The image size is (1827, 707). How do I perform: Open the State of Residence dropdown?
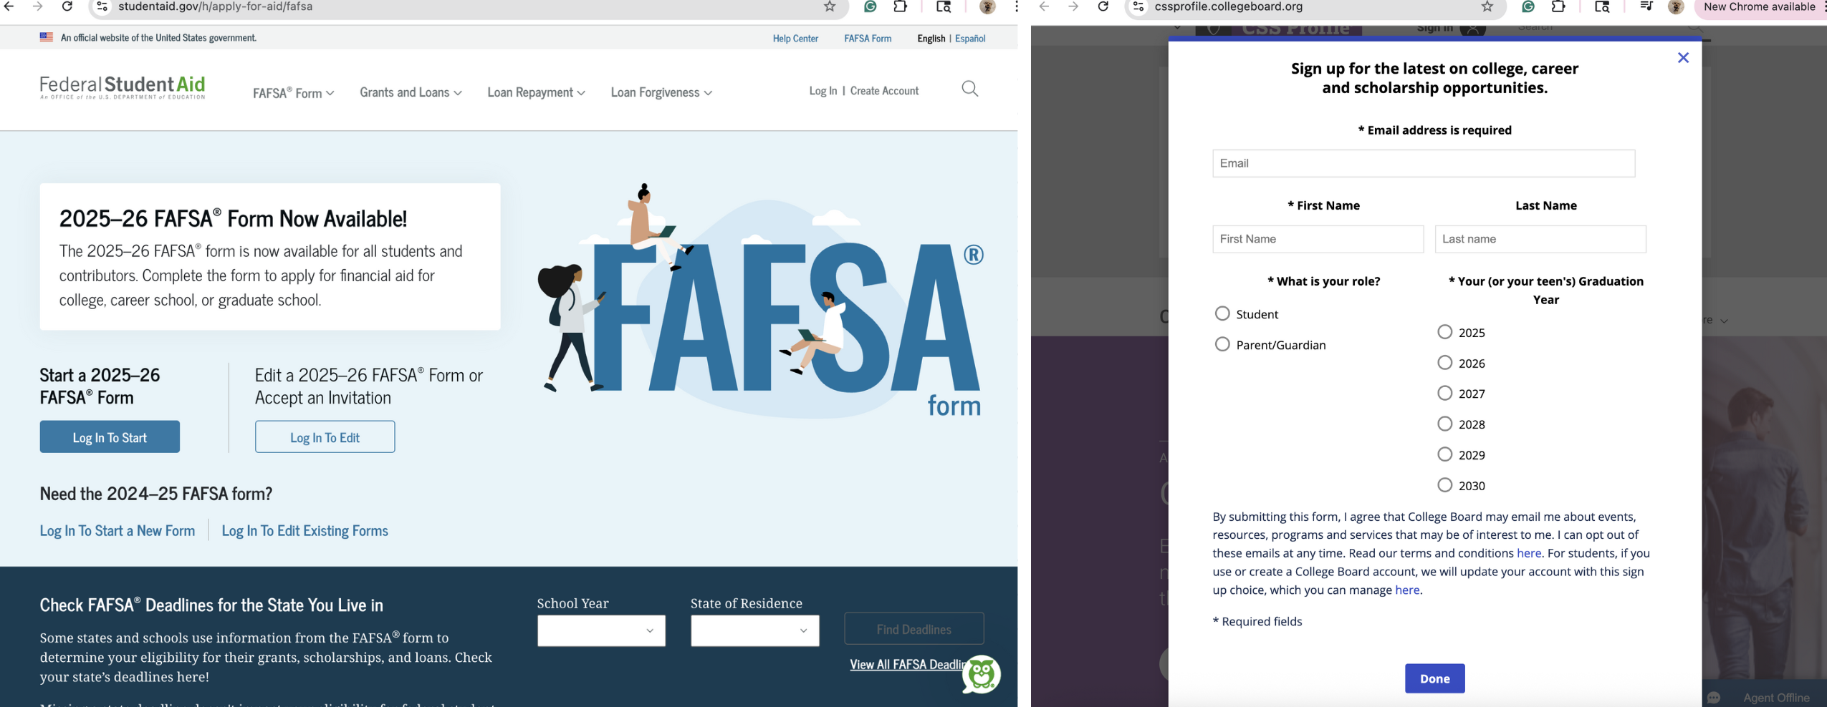point(754,630)
